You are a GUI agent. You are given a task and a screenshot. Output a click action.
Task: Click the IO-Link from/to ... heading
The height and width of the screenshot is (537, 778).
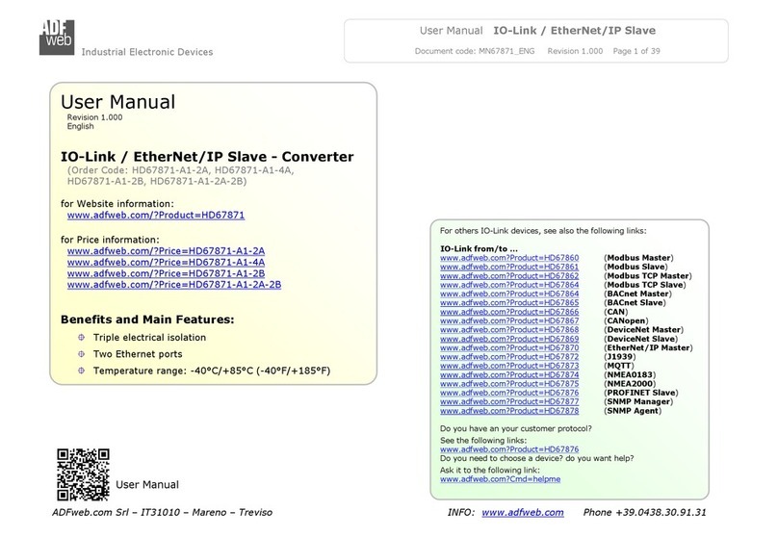[479, 249]
